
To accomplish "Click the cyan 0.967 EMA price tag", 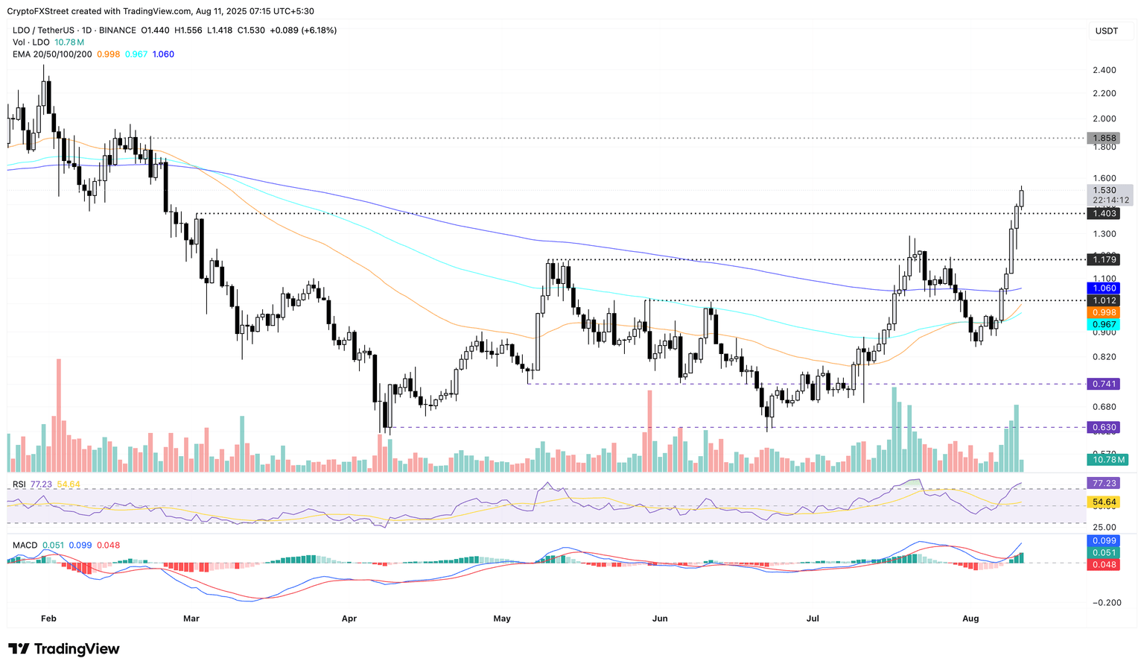I will (1104, 325).
